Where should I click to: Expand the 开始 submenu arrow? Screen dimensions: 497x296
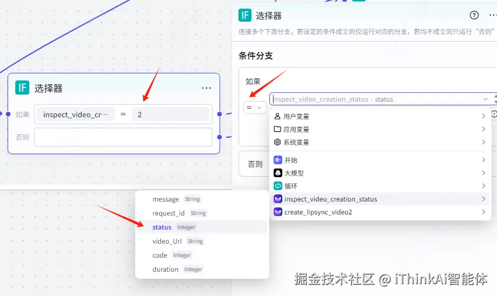tap(483, 160)
